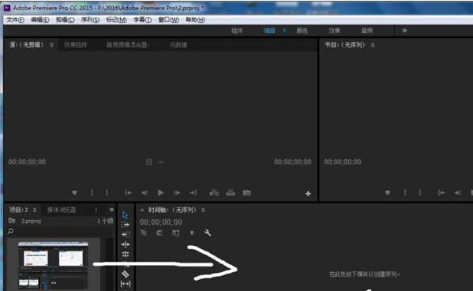Viewport: 473px width, 291px height.
Task: Mark Out point in the Program monitor
Action: (x=420, y=192)
